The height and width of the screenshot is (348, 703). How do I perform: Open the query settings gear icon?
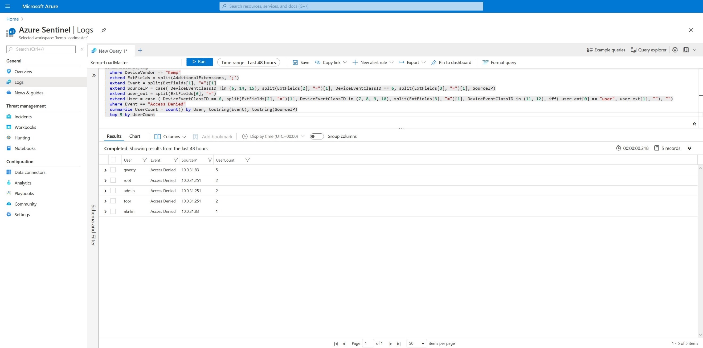tap(675, 50)
